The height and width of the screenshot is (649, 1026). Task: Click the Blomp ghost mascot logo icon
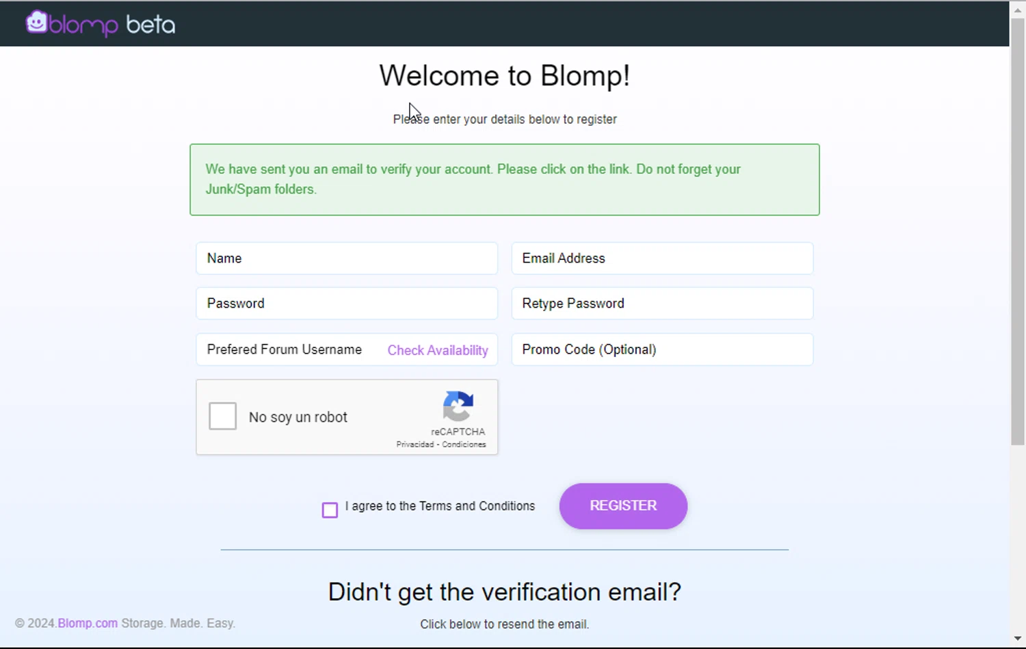click(36, 23)
